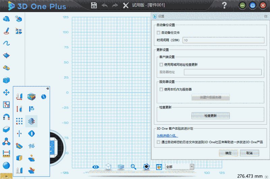Select the mirror tool with vertical line
This screenshot has width=270, height=179.
coord(19,134)
